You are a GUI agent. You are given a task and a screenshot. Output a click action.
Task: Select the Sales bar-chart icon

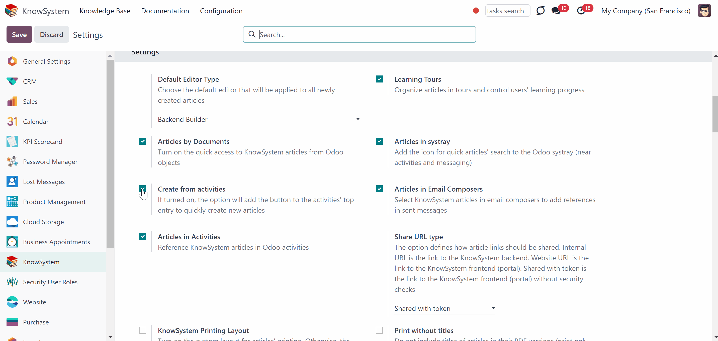(x=12, y=102)
